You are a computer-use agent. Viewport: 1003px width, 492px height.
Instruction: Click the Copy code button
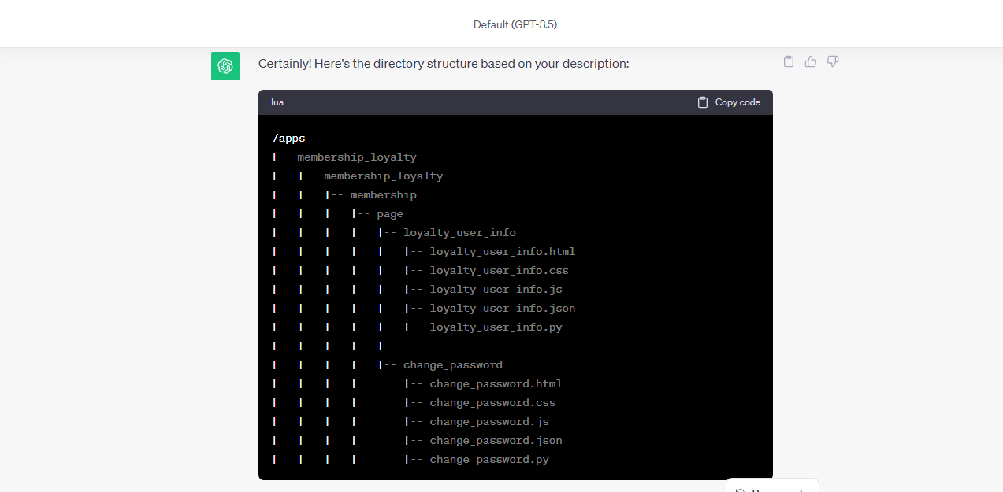pyautogui.click(x=729, y=102)
